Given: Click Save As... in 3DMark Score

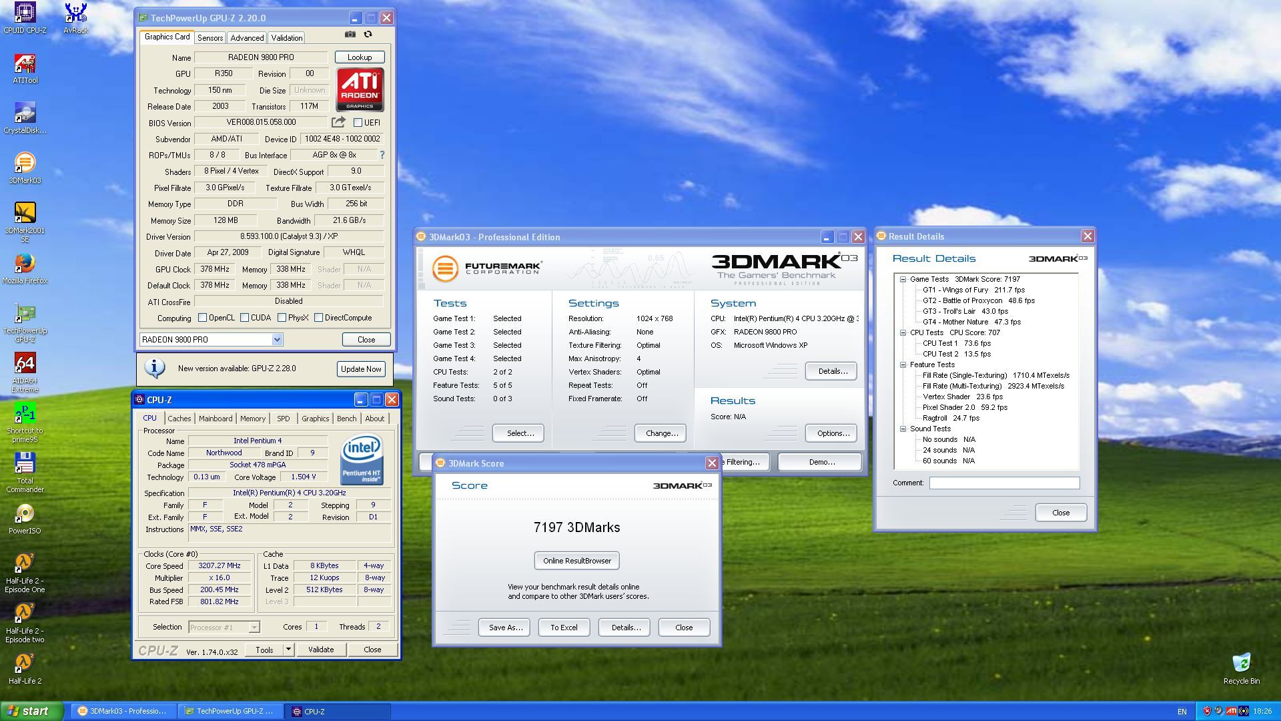Looking at the screenshot, I should click(505, 628).
